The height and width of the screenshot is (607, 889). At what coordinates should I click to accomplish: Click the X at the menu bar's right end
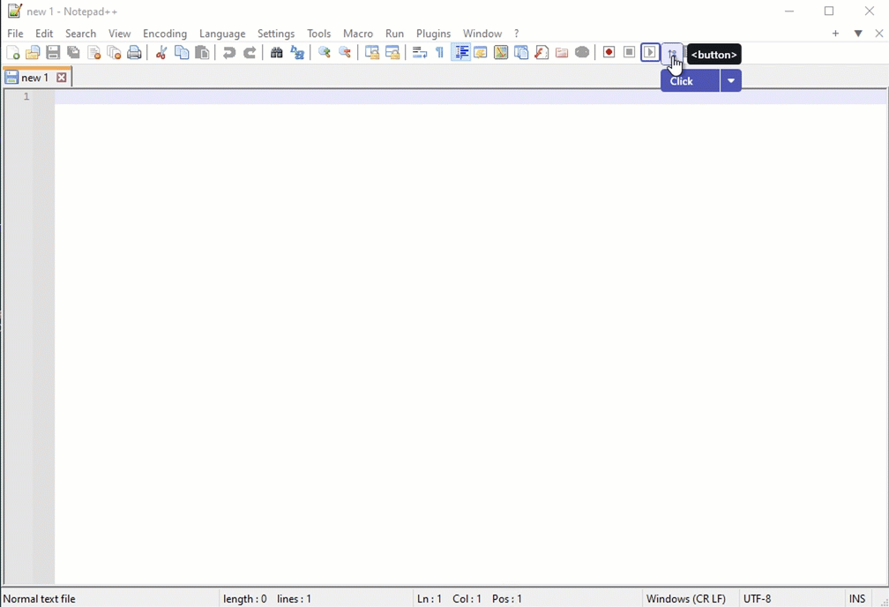(x=879, y=34)
